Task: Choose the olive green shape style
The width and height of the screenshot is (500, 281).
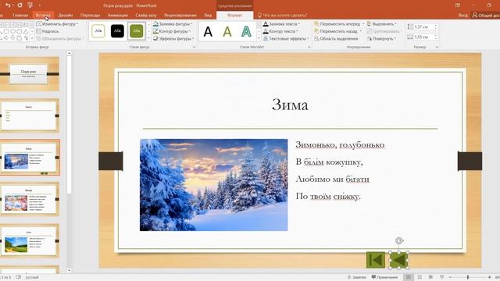Action: point(137,31)
